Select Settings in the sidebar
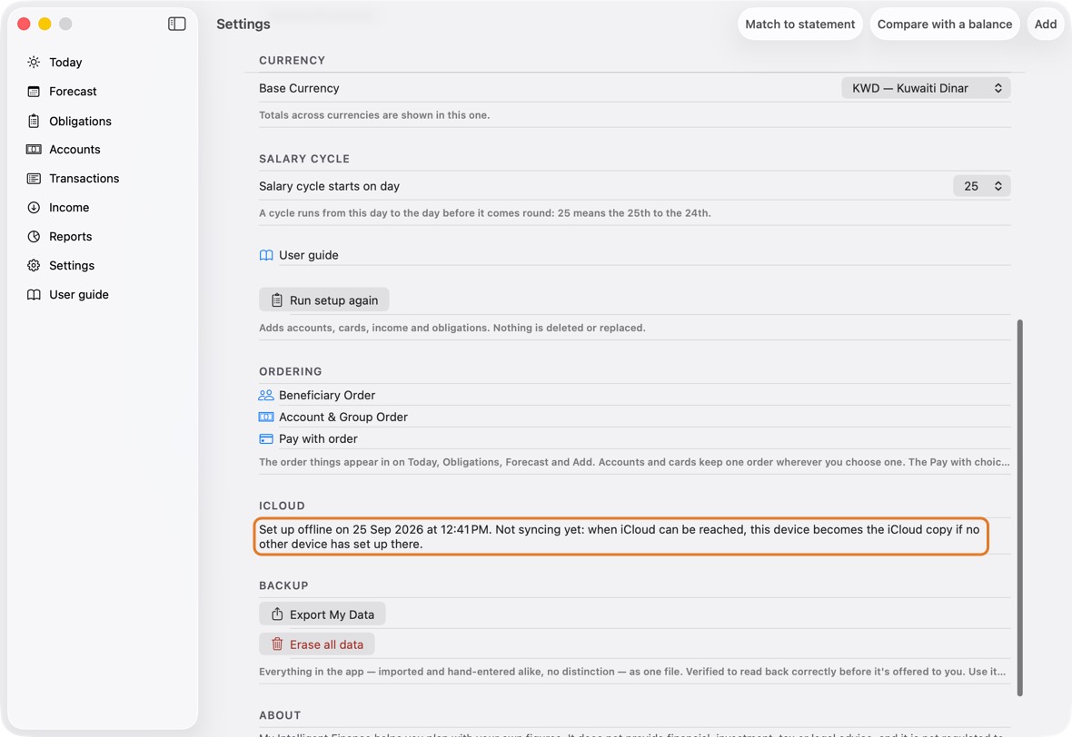 pos(72,266)
